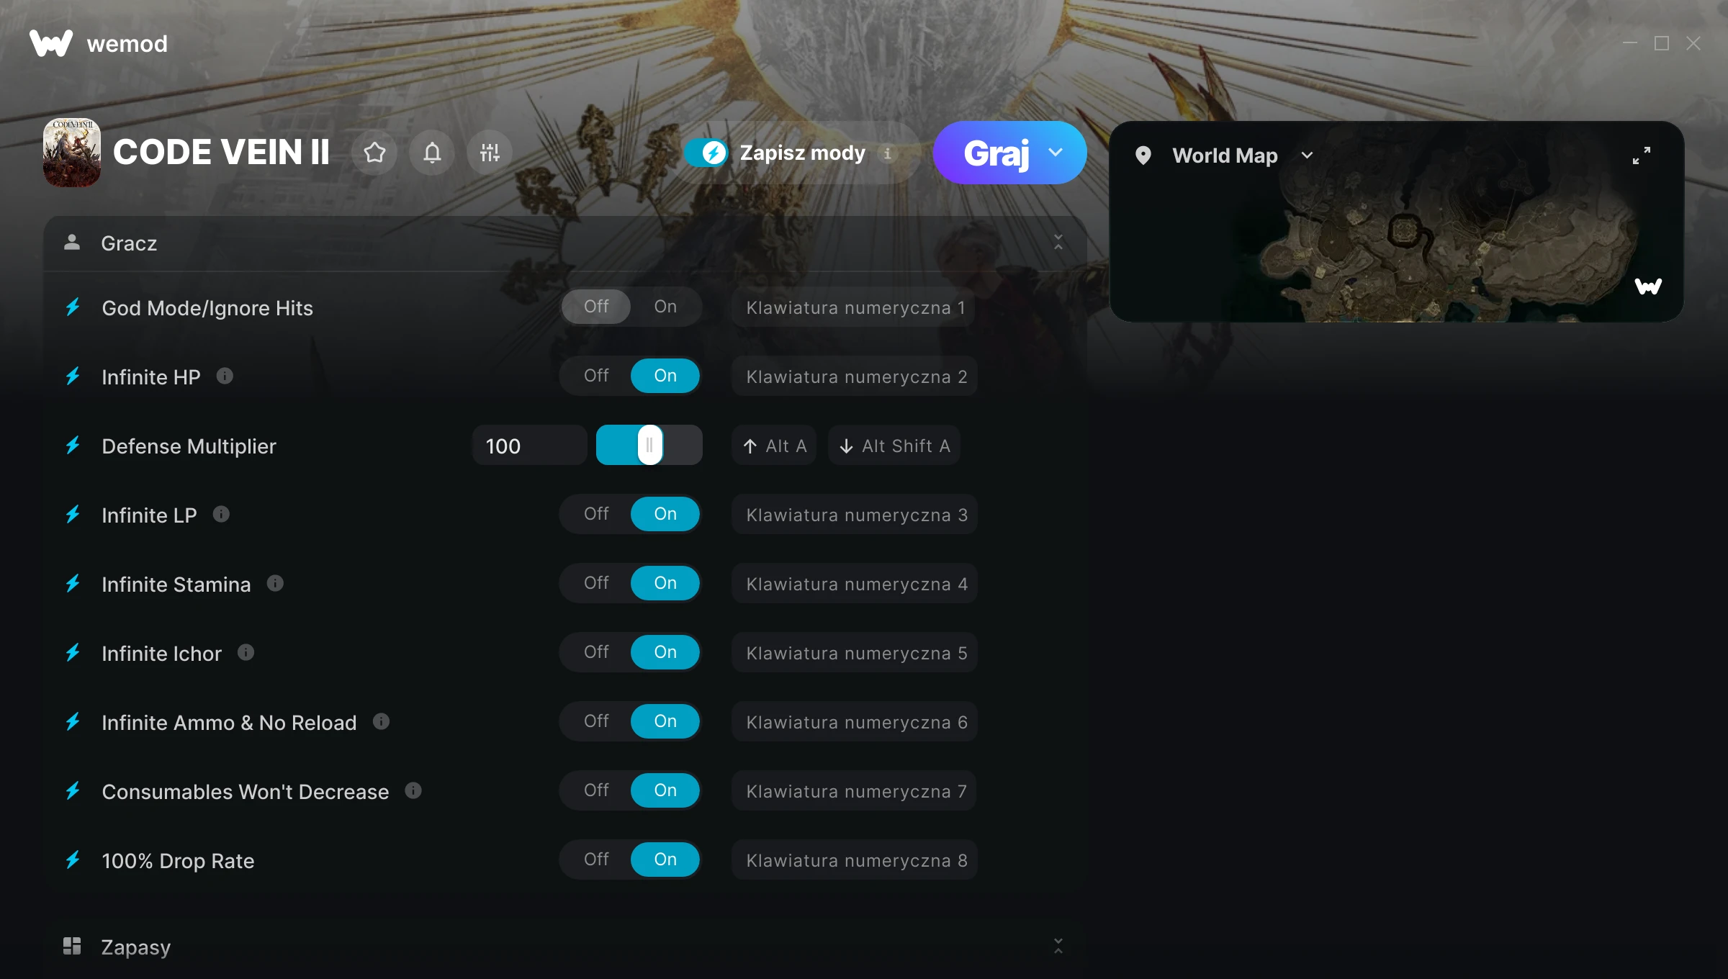The width and height of the screenshot is (1728, 979).
Task: Add CODE VEIN II to favorites star
Action: click(374, 153)
